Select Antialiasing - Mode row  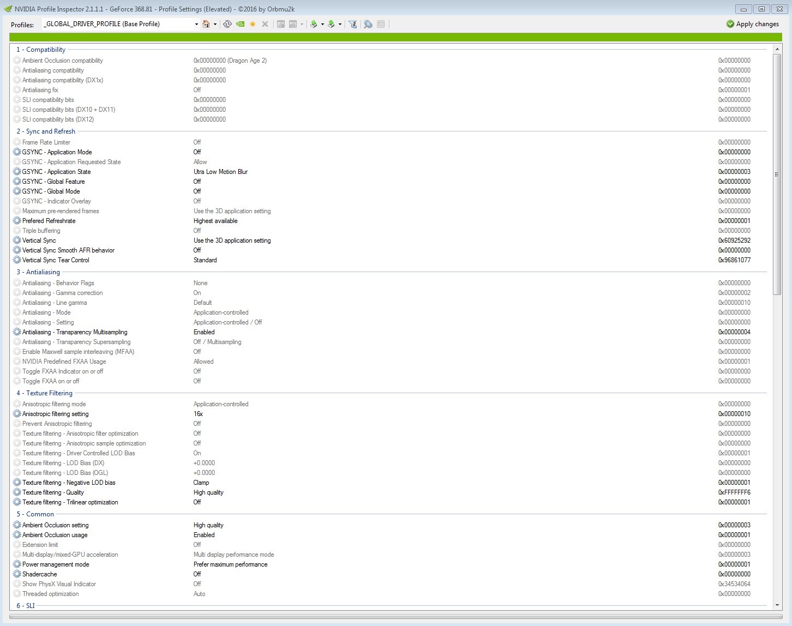point(389,312)
